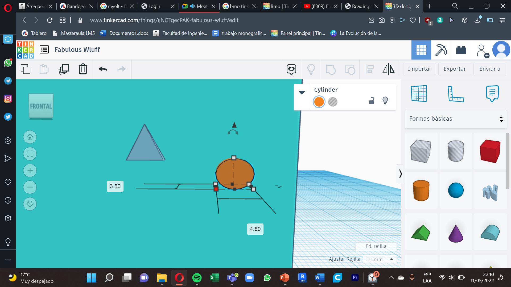Open 3D design grid view
Viewport: 511px width, 287px height.
(421, 50)
